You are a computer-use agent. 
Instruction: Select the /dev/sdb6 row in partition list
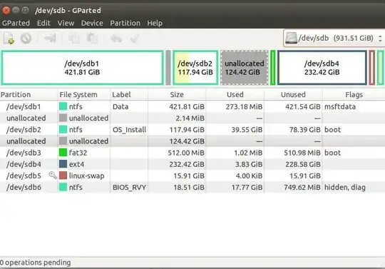(192, 187)
